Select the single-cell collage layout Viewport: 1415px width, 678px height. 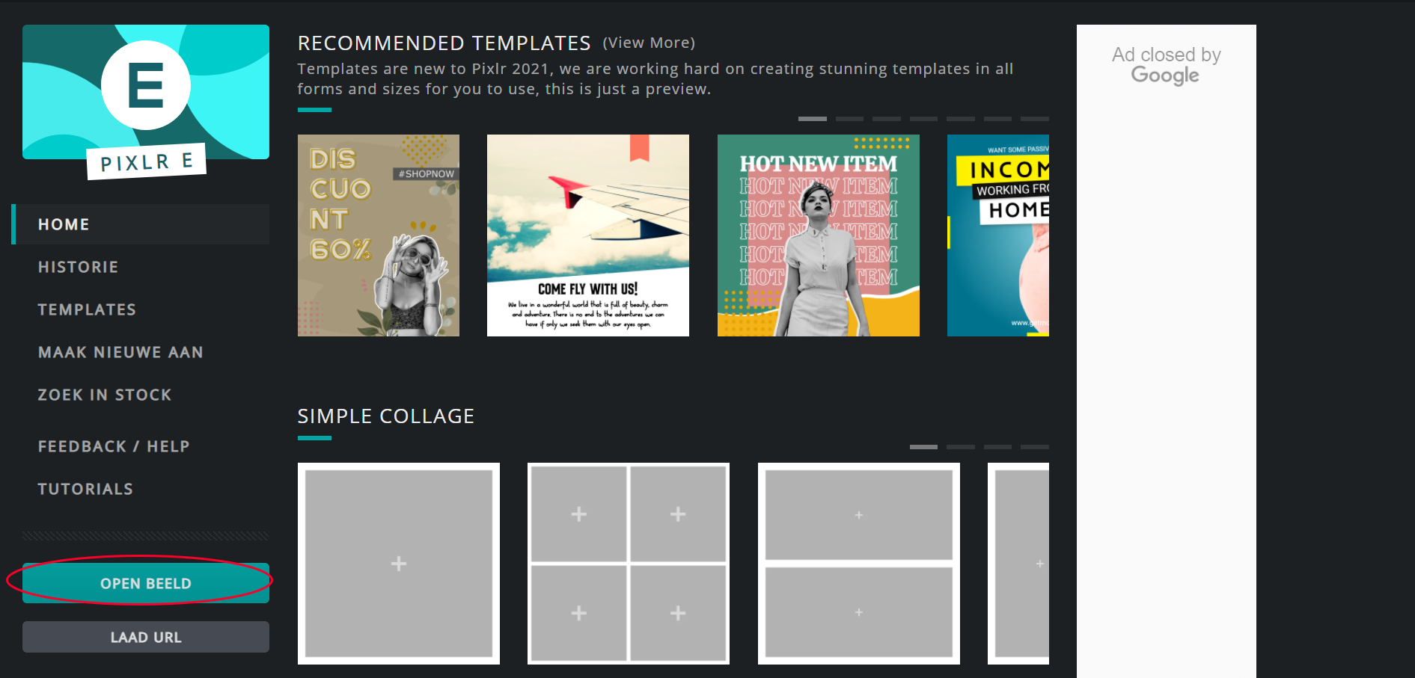[399, 564]
